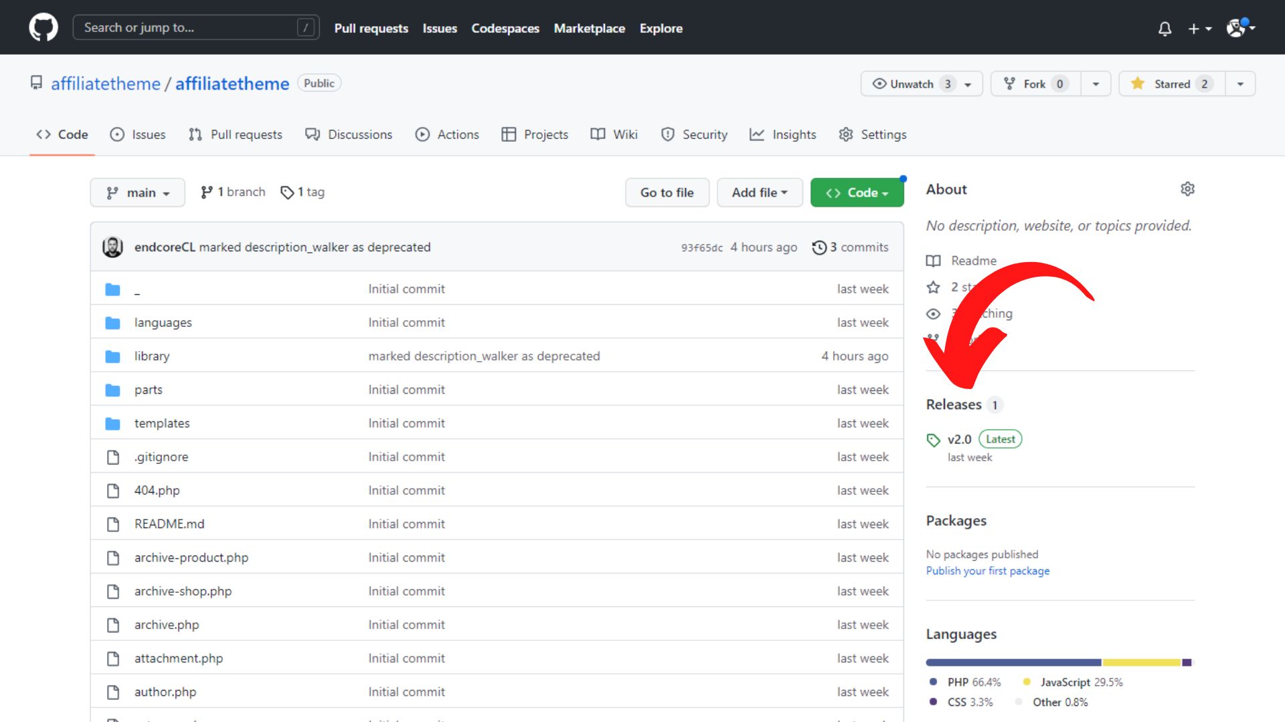Switch to the Insights tab
The height and width of the screenshot is (722, 1285).
coord(783,134)
